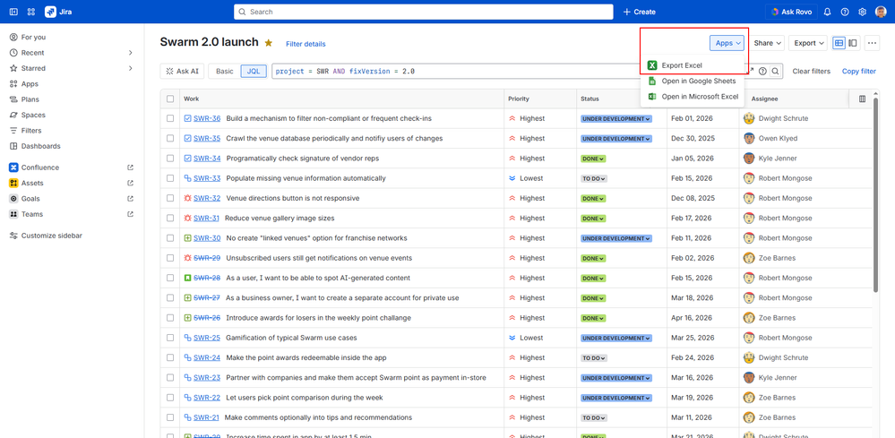The image size is (895, 438).
Task: Select the checkbox for SWR-35
Action: pyautogui.click(x=170, y=139)
